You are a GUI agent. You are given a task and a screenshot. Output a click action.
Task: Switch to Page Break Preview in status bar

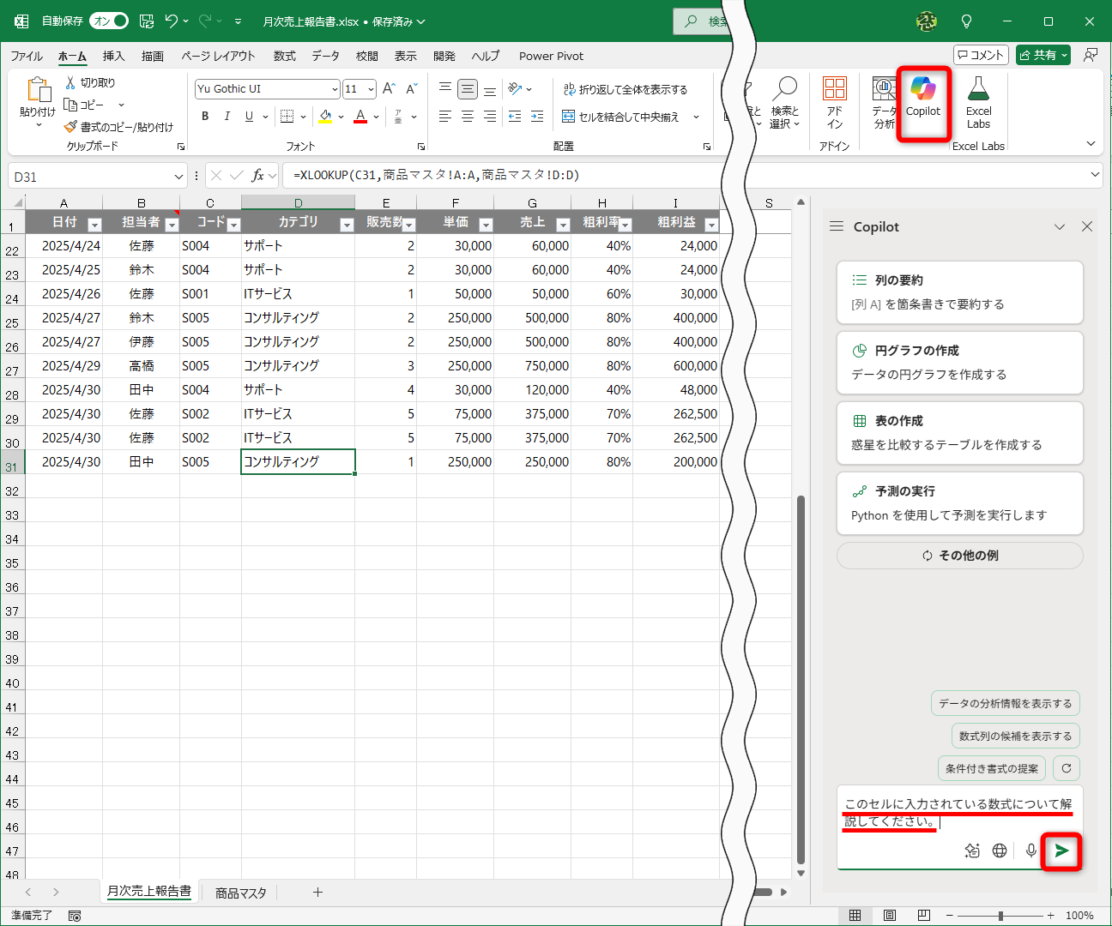pos(924,916)
